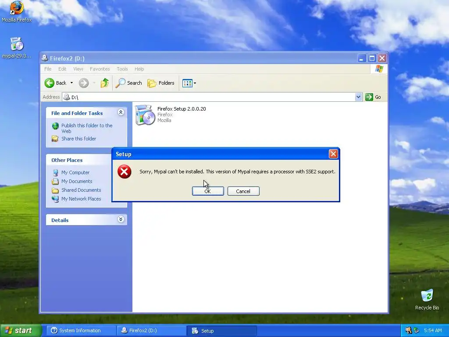Open the View menu
Viewport: 449px width, 337px height.
(x=78, y=69)
